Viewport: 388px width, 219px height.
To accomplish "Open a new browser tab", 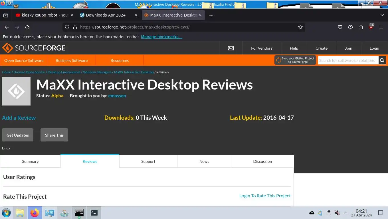I will coord(211,15).
